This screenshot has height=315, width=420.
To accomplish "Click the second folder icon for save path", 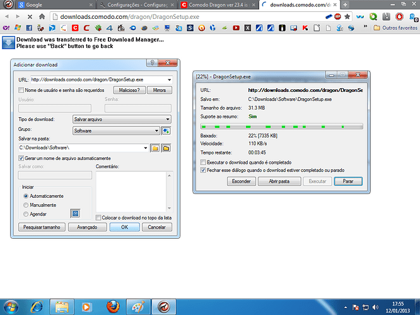I will click(166, 148).
